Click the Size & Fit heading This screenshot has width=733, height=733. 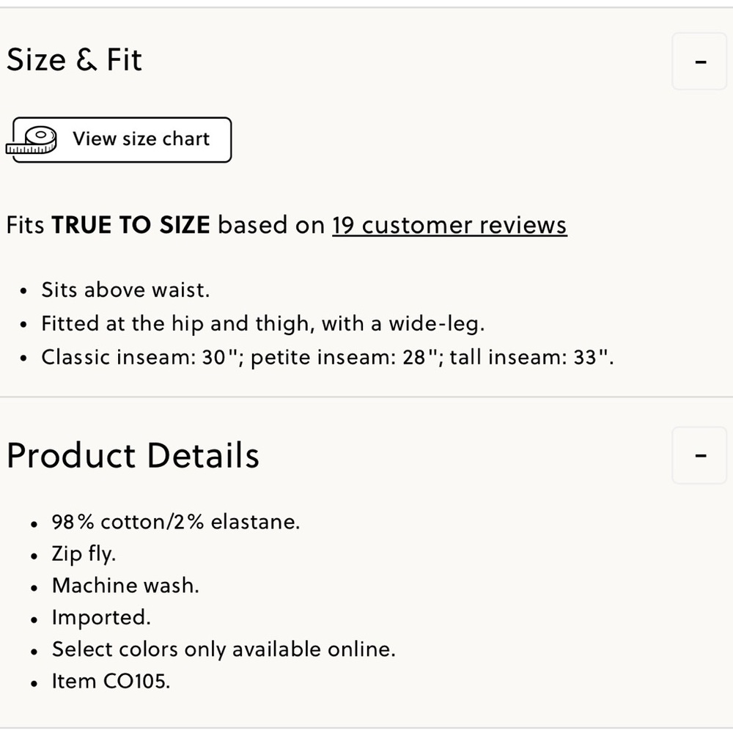[74, 60]
